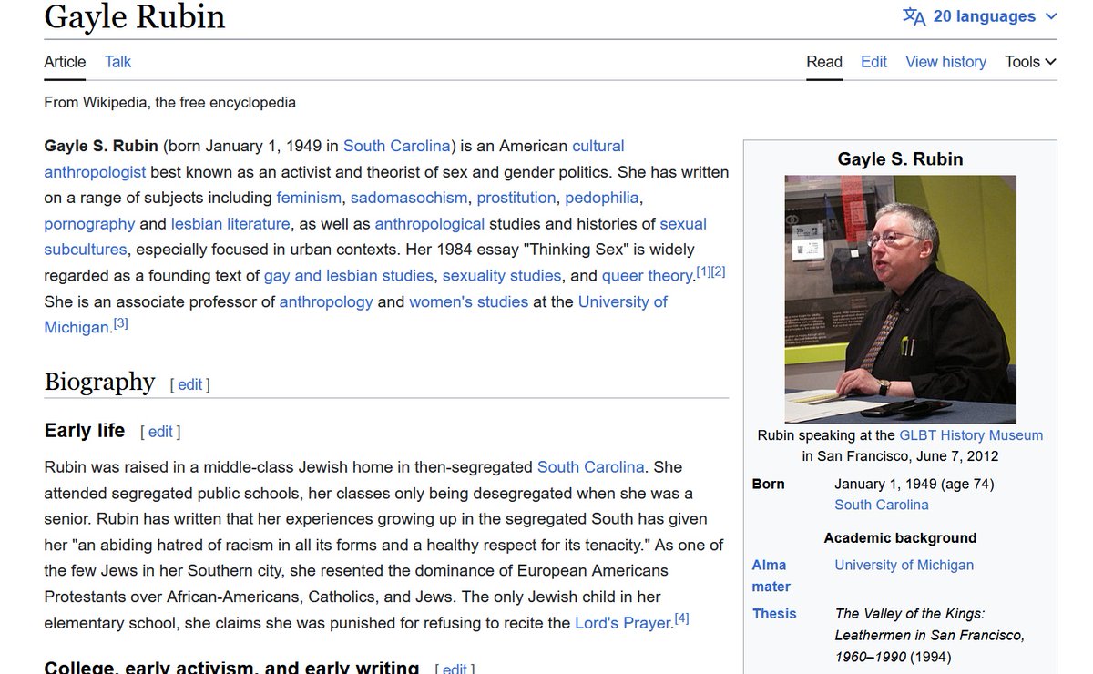Open the feminism link
The width and height of the screenshot is (1093, 674).
tap(309, 198)
